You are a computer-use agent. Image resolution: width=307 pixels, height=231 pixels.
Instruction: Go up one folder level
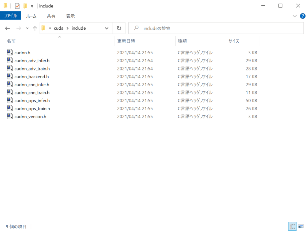pos(35,28)
